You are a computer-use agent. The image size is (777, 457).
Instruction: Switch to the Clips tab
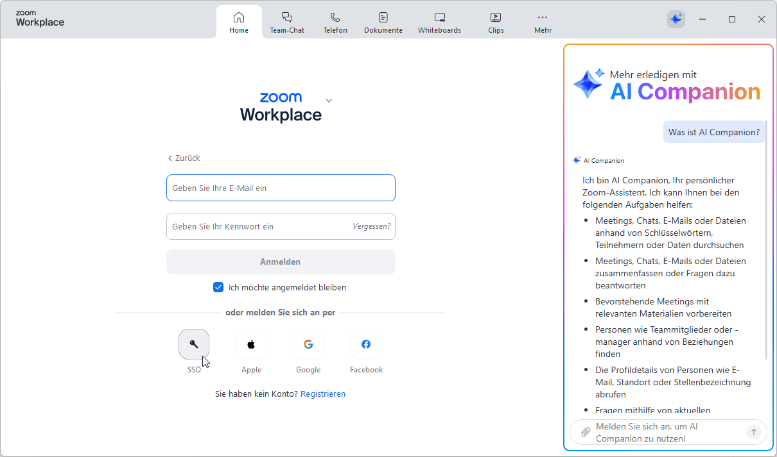click(496, 22)
